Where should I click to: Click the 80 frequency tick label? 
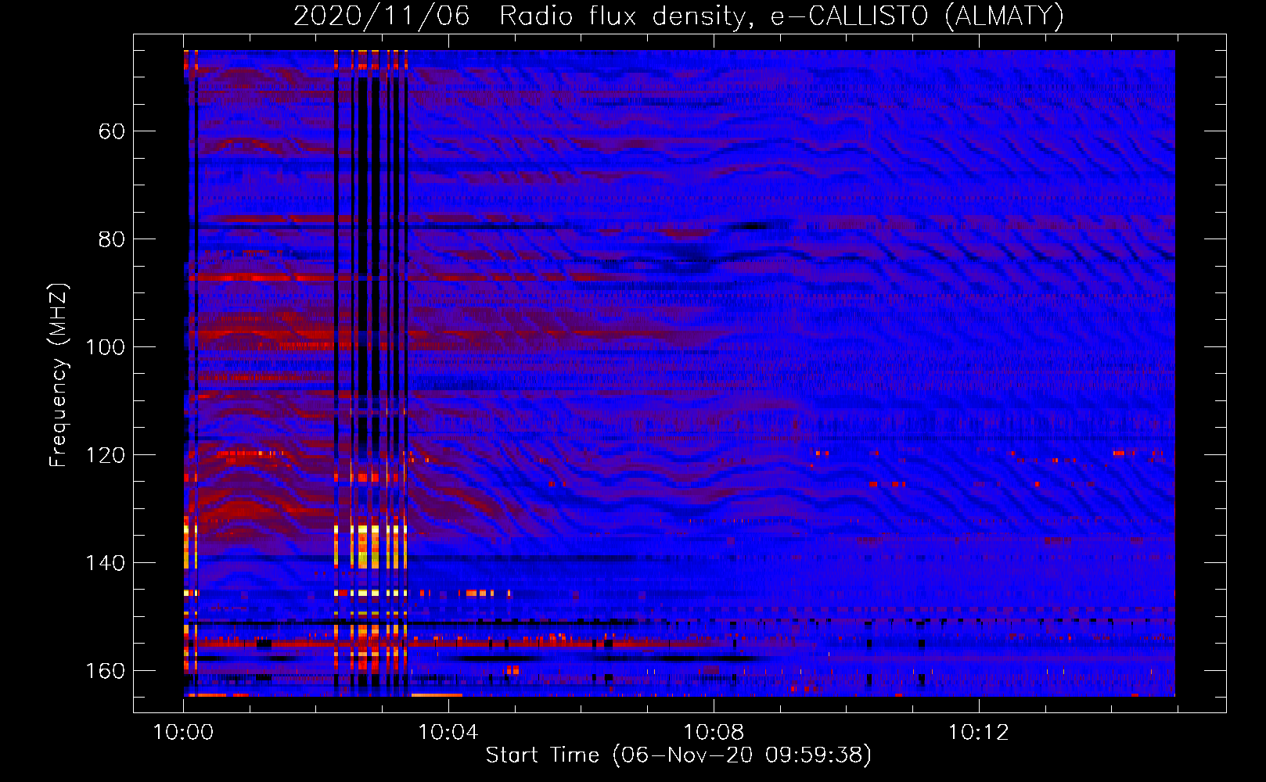(x=112, y=239)
